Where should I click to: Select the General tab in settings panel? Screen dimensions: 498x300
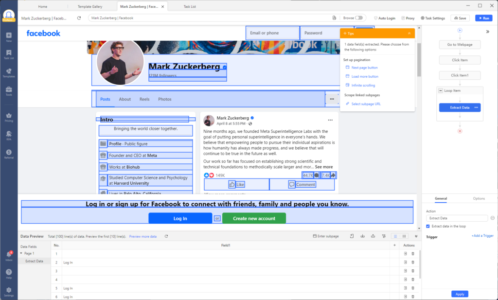(441, 198)
